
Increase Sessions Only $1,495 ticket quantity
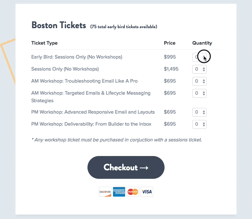pyautogui.click(x=204, y=68)
